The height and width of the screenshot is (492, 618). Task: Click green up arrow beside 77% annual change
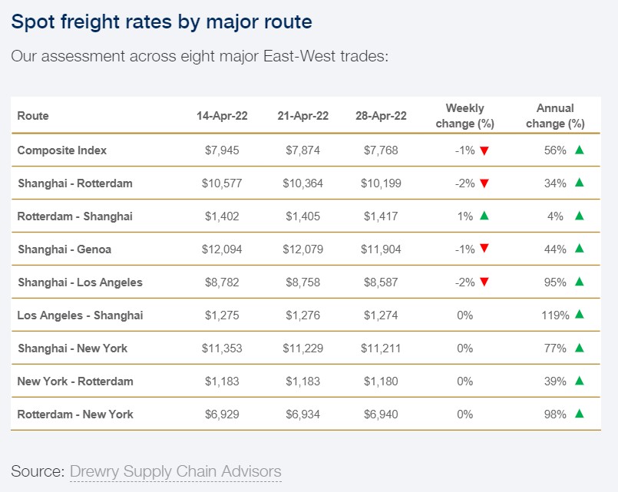point(580,348)
